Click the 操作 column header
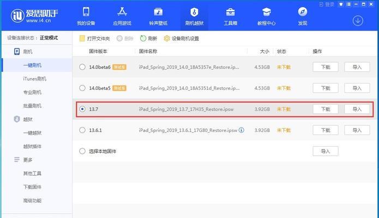Image resolution: width=379 pixels, height=218 pixels. 317,51
